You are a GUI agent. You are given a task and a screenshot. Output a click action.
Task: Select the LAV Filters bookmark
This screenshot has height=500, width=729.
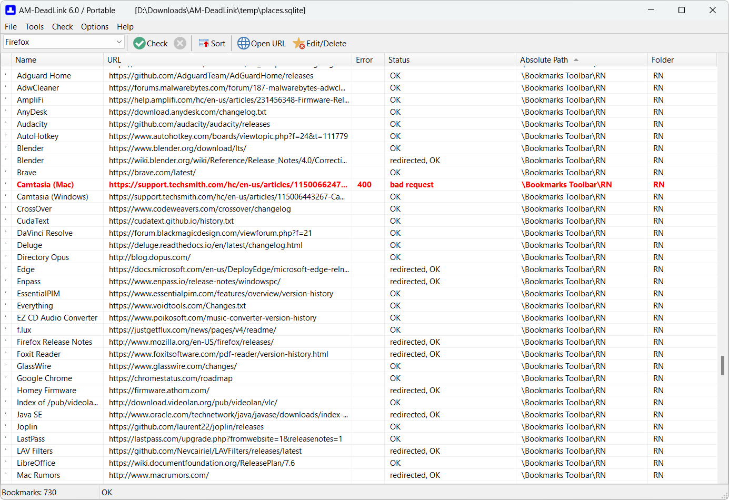pyautogui.click(x=35, y=451)
